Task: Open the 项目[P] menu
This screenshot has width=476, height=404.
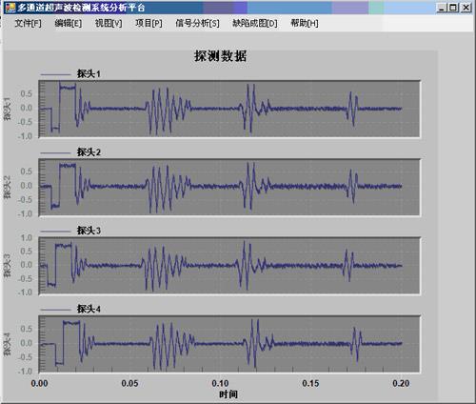Action: click(149, 23)
